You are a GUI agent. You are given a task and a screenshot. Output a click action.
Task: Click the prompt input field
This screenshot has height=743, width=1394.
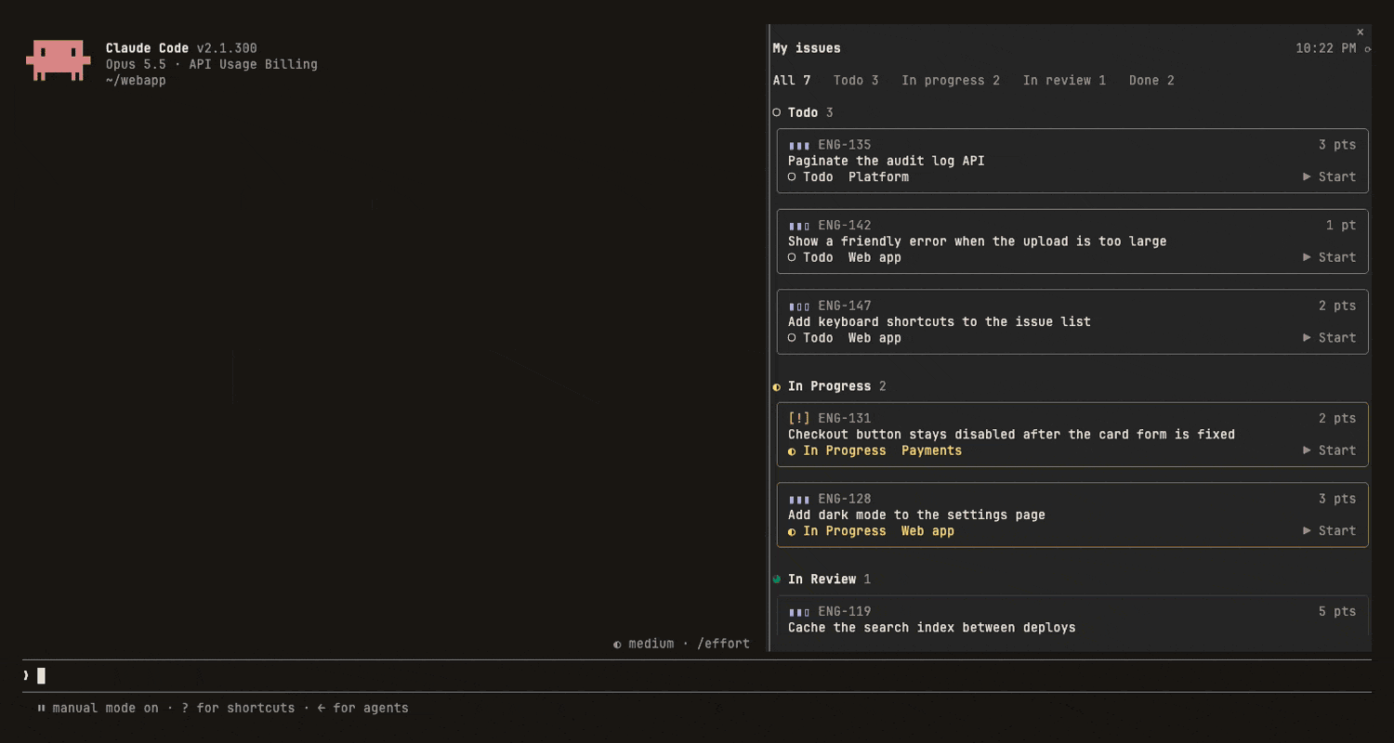coord(697,676)
